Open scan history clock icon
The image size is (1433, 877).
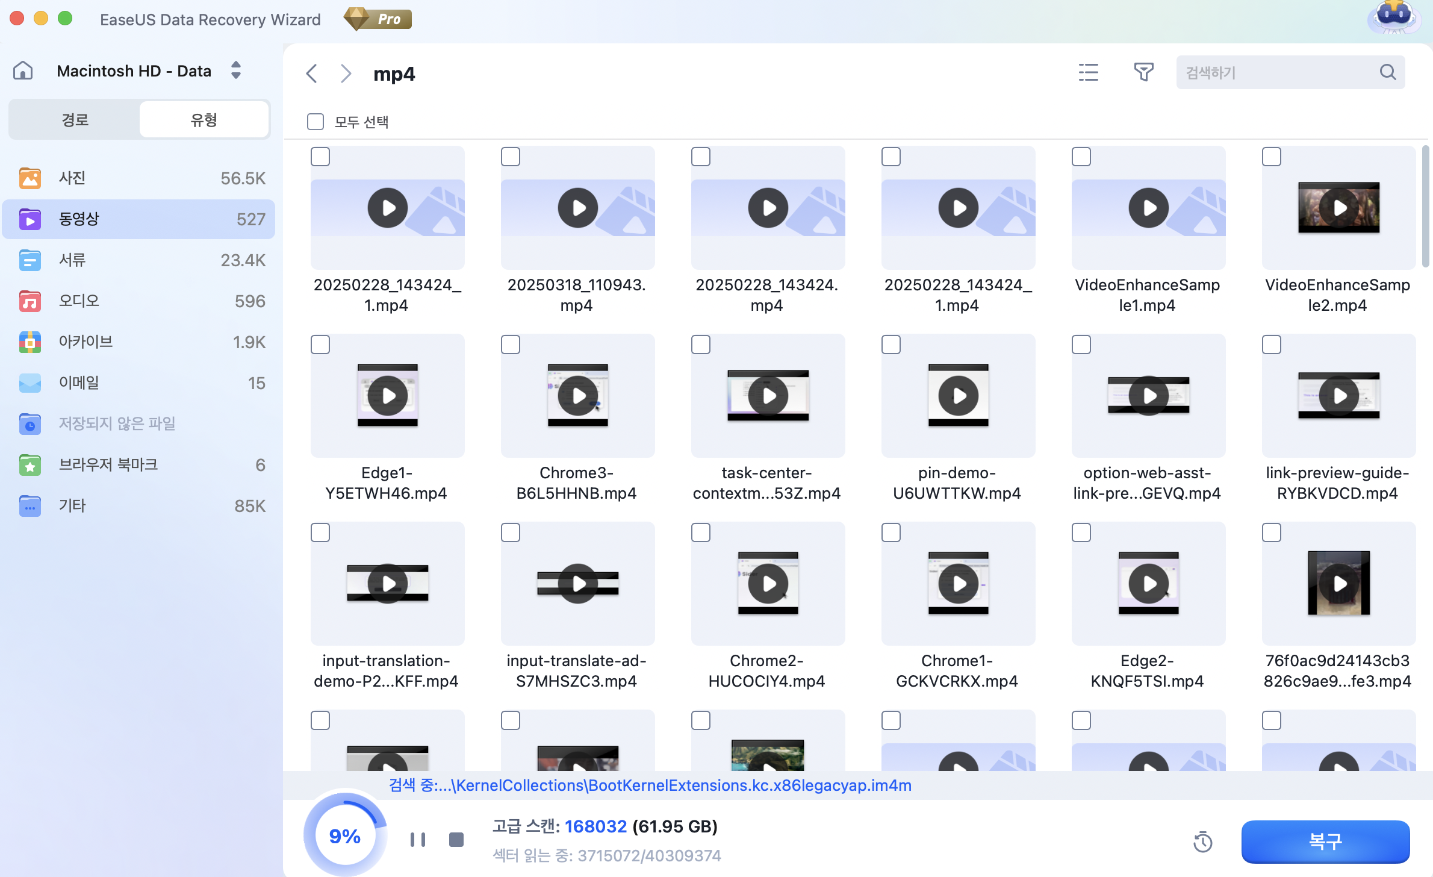pos(1202,841)
